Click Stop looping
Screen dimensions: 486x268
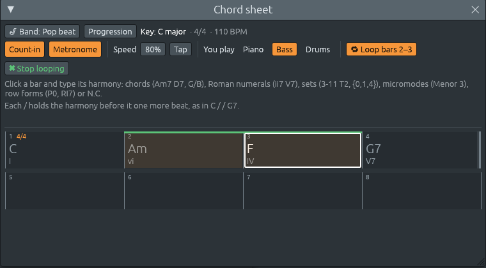(36, 69)
